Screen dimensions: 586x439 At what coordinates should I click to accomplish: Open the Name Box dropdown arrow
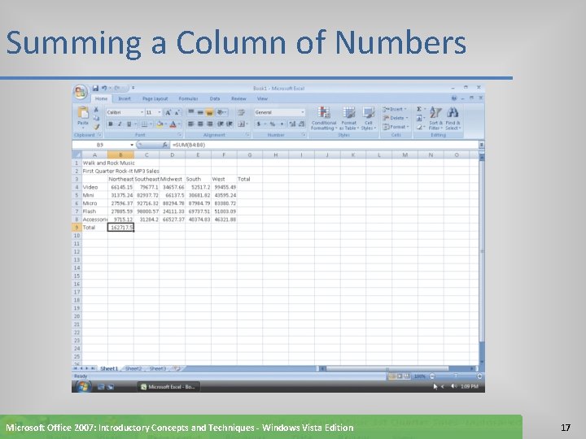pos(132,145)
